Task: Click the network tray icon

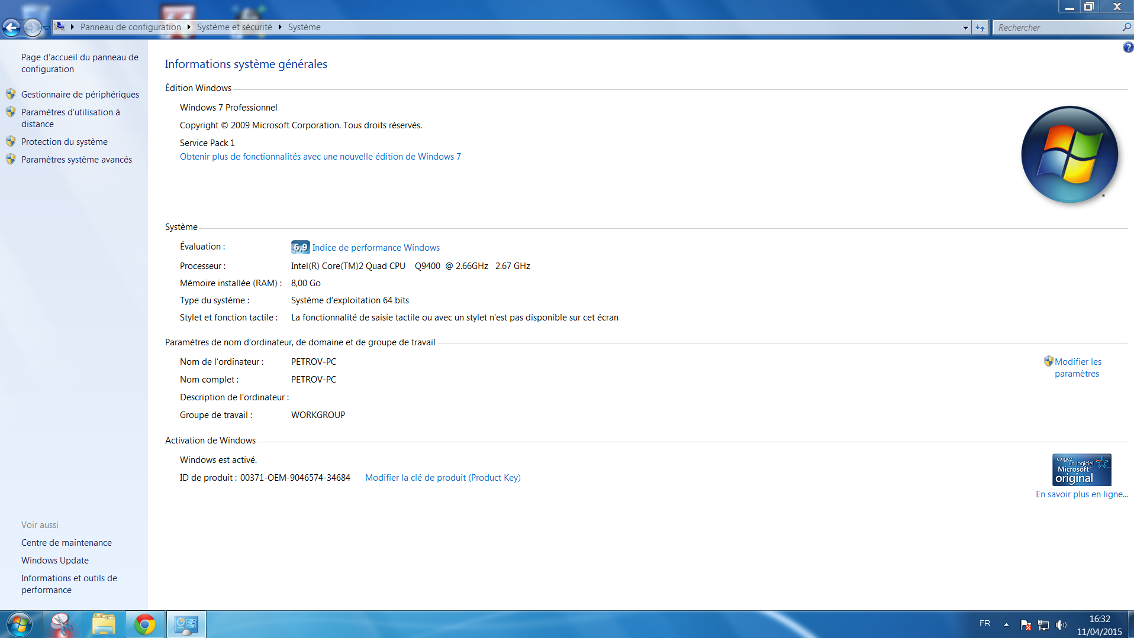Action: click(x=1043, y=625)
